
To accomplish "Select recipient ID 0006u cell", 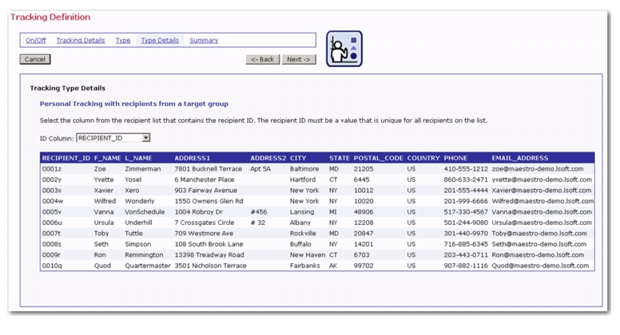I will [52, 223].
